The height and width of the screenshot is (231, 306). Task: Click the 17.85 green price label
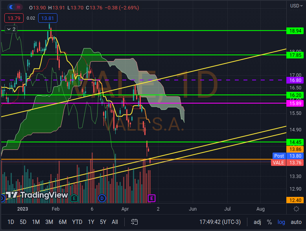(295, 55)
